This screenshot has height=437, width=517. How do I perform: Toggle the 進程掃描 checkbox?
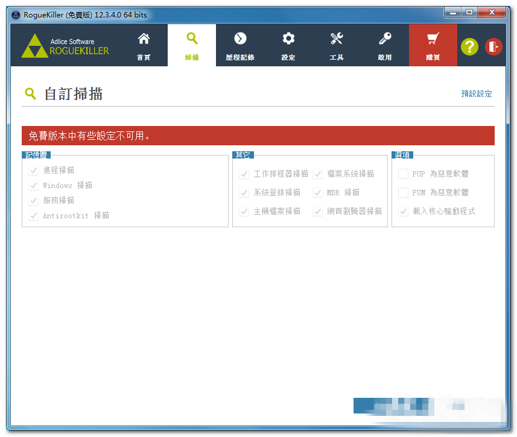click(x=33, y=171)
